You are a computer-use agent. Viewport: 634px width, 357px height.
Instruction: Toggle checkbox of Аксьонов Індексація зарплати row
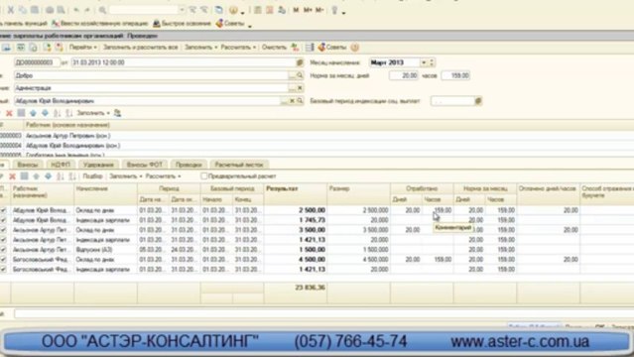[x=3, y=240]
